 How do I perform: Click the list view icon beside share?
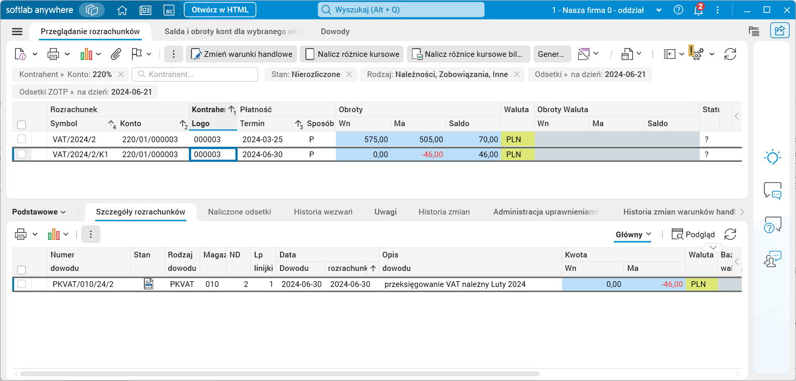(754, 31)
